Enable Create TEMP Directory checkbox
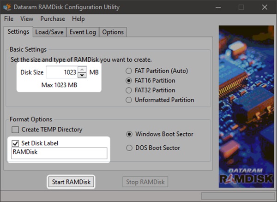The image size is (277, 202). pos(15,130)
